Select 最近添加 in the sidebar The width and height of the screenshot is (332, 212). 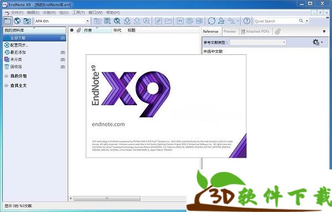[x=18, y=53]
